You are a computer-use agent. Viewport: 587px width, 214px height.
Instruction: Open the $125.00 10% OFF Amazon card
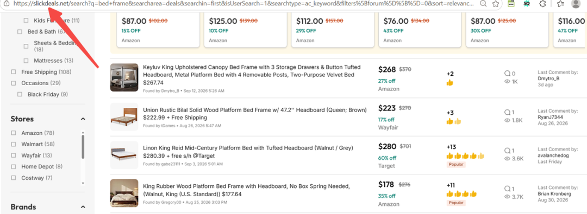click(x=245, y=30)
